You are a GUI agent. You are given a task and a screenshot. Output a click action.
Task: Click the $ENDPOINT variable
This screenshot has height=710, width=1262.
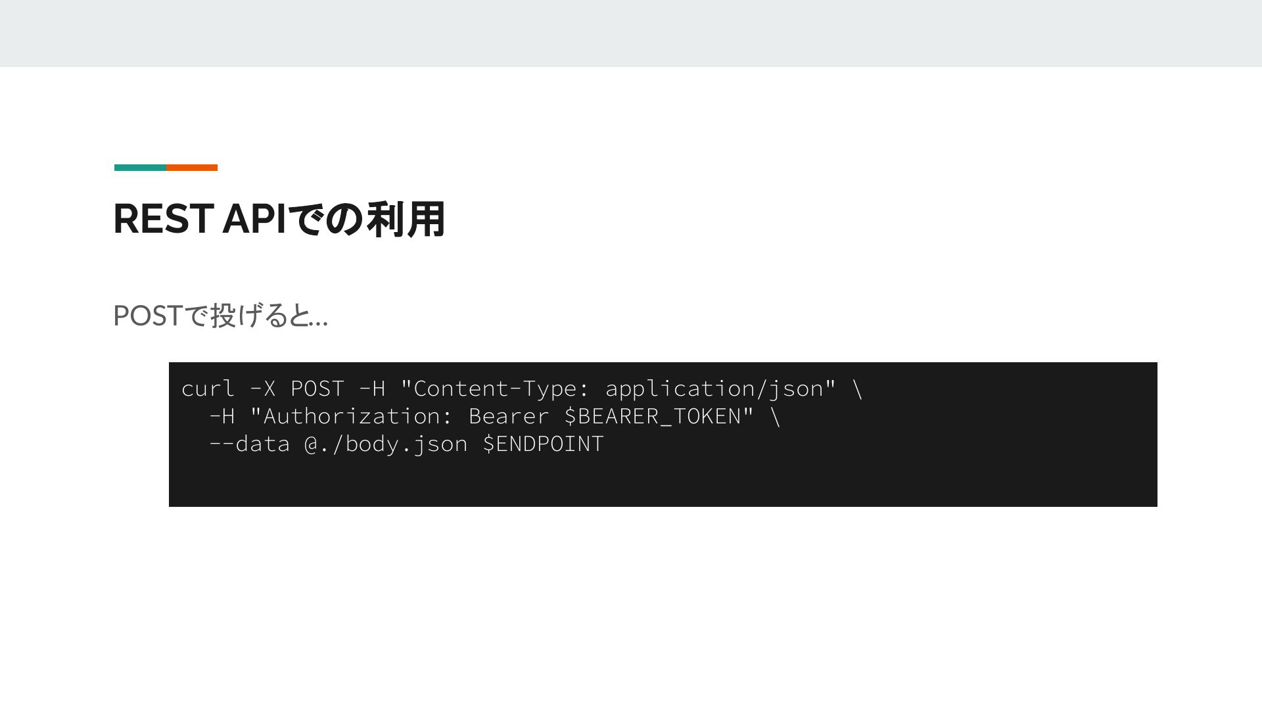coord(543,444)
